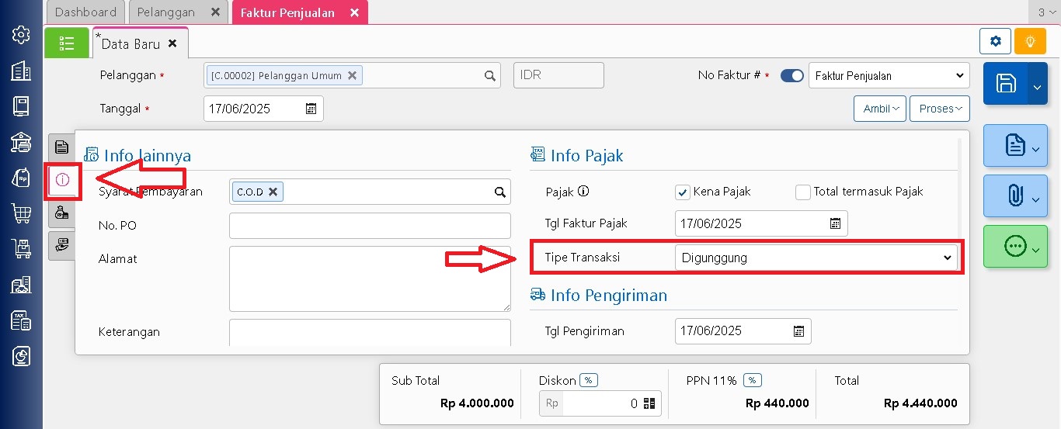Click the blue save disk icon
Image resolution: width=1061 pixels, height=429 pixels.
(x=1006, y=84)
